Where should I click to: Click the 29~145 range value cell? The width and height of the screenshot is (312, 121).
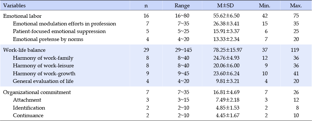182,50
